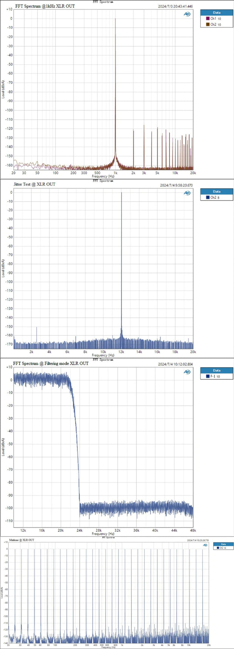Image resolution: width=234 pixels, height=649 pixels.
Task: Click the "Jitter Test @ XLR OUT" title
Action: (x=34, y=184)
